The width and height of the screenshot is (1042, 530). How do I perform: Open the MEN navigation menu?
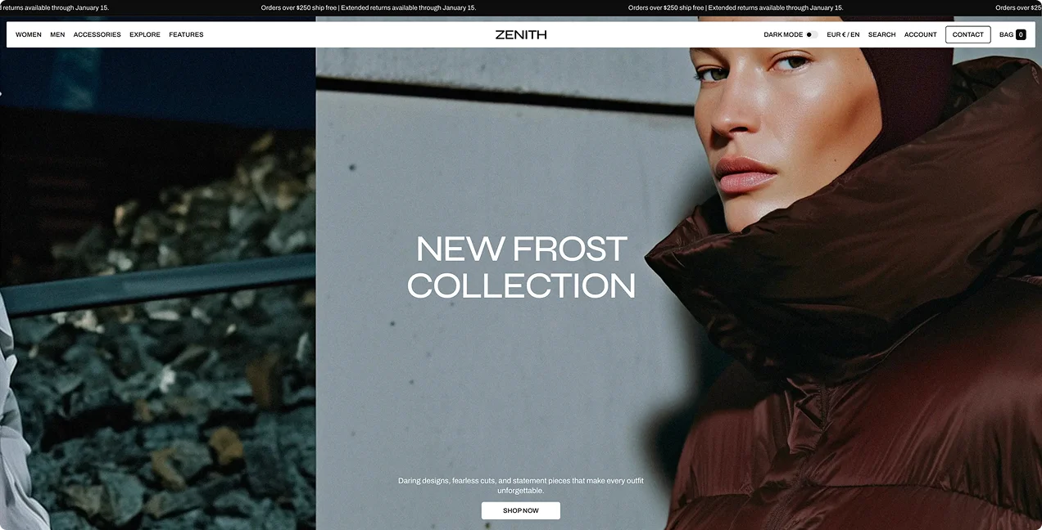coord(57,34)
